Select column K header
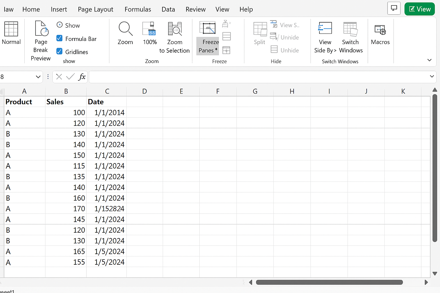 tap(403, 91)
